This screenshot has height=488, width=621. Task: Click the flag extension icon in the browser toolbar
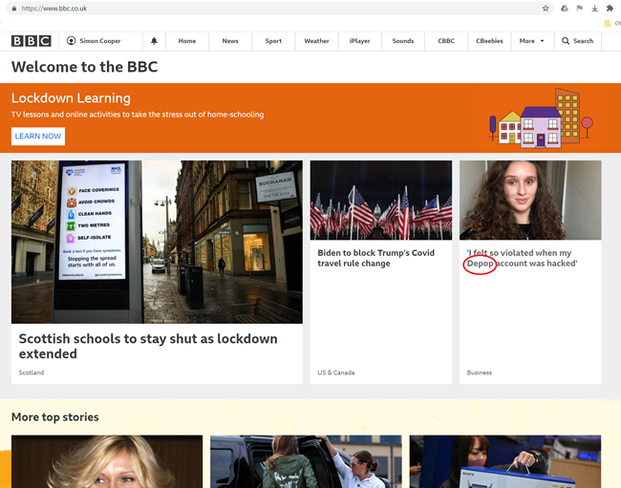click(x=579, y=9)
